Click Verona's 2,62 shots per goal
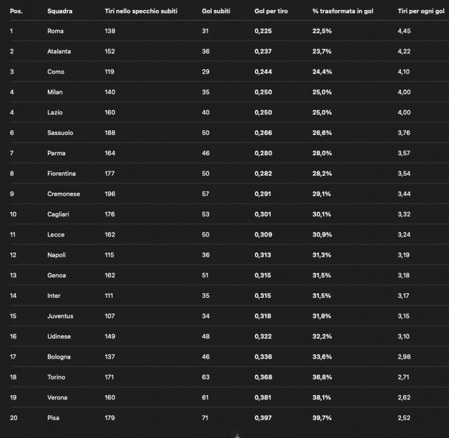The image size is (449, 438). coord(404,397)
